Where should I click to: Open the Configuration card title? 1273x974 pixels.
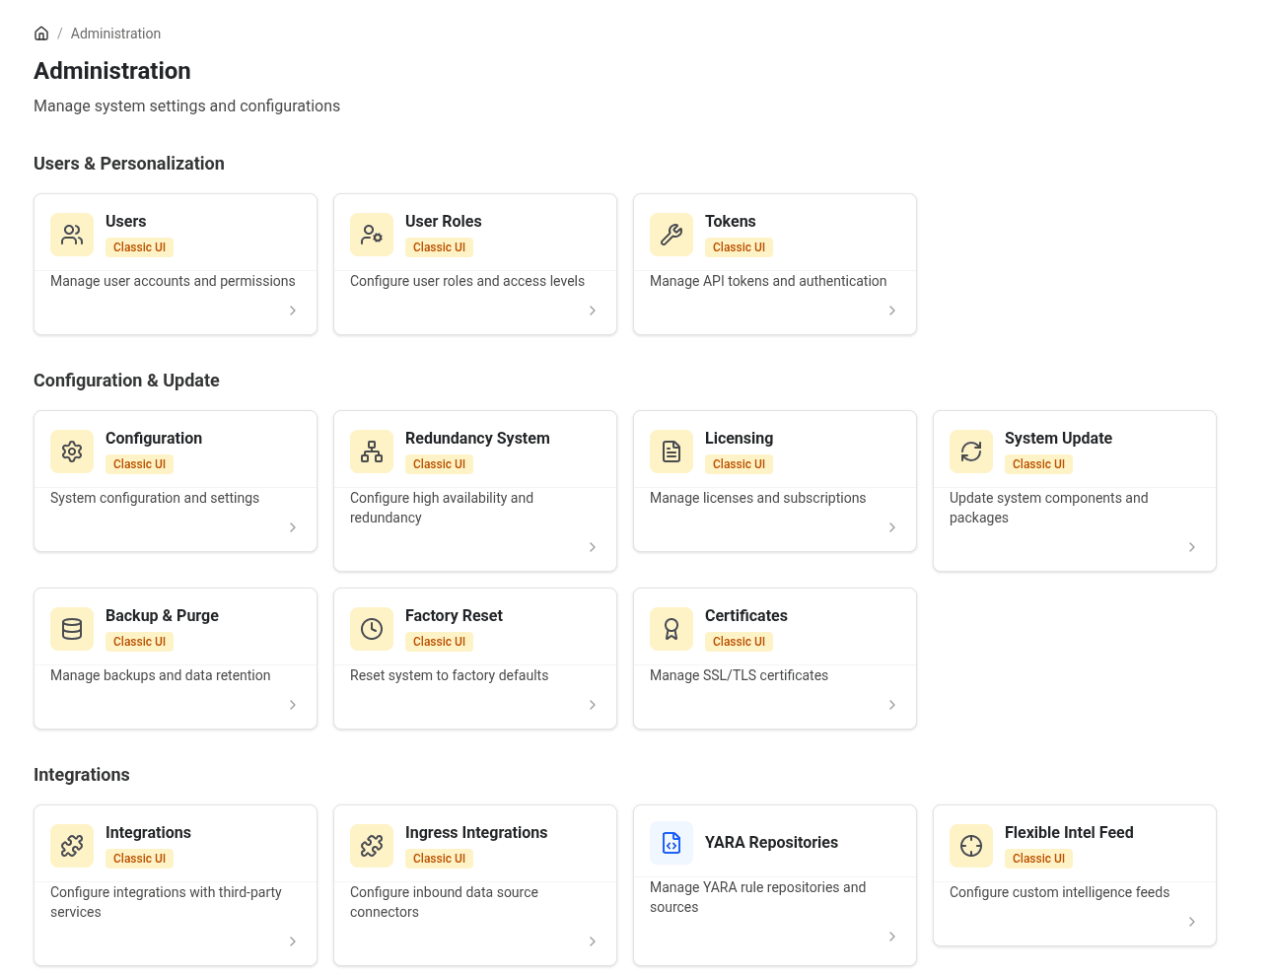pyautogui.click(x=154, y=439)
